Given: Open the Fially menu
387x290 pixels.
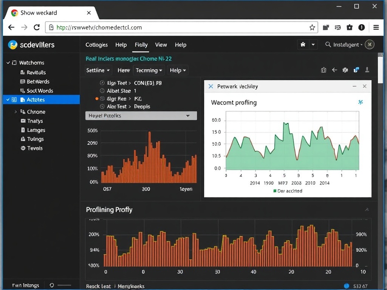Looking at the screenshot, I should pyautogui.click(x=141, y=45).
